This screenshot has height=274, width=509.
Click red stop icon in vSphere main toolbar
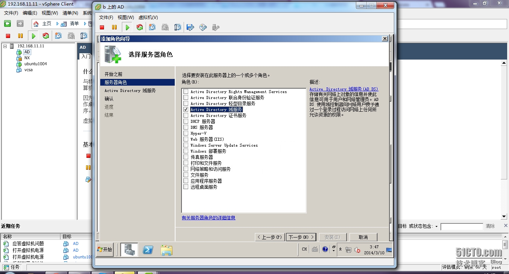click(8, 36)
